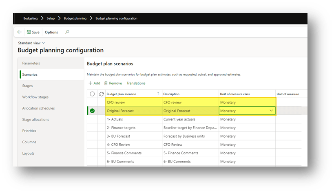This screenshot has width=334, height=193.
Task: Toggle select-all circle in grid header
Action: [92, 94]
